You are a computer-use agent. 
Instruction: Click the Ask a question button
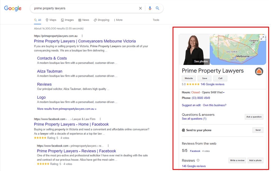(x=254, y=117)
